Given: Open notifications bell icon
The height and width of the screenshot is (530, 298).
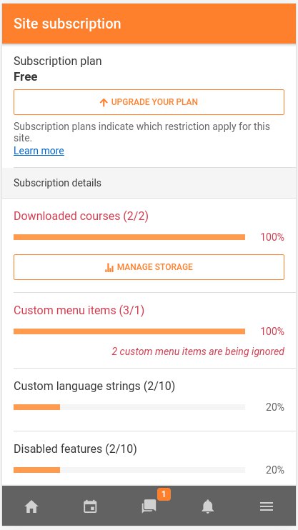Looking at the screenshot, I should pyautogui.click(x=208, y=506).
